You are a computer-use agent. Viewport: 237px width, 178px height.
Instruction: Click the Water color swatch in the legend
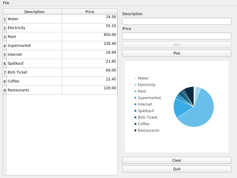135,78
